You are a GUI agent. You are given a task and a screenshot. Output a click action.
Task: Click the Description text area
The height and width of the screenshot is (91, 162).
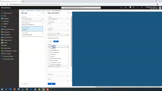pyautogui.click(x=58, y=25)
